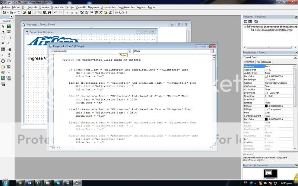The image size is (298, 186).
Task: Select the Line control tool
Action: (x=9, y=73)
